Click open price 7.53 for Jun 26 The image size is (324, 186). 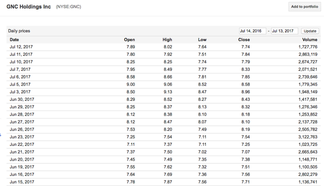coord(131,129)
